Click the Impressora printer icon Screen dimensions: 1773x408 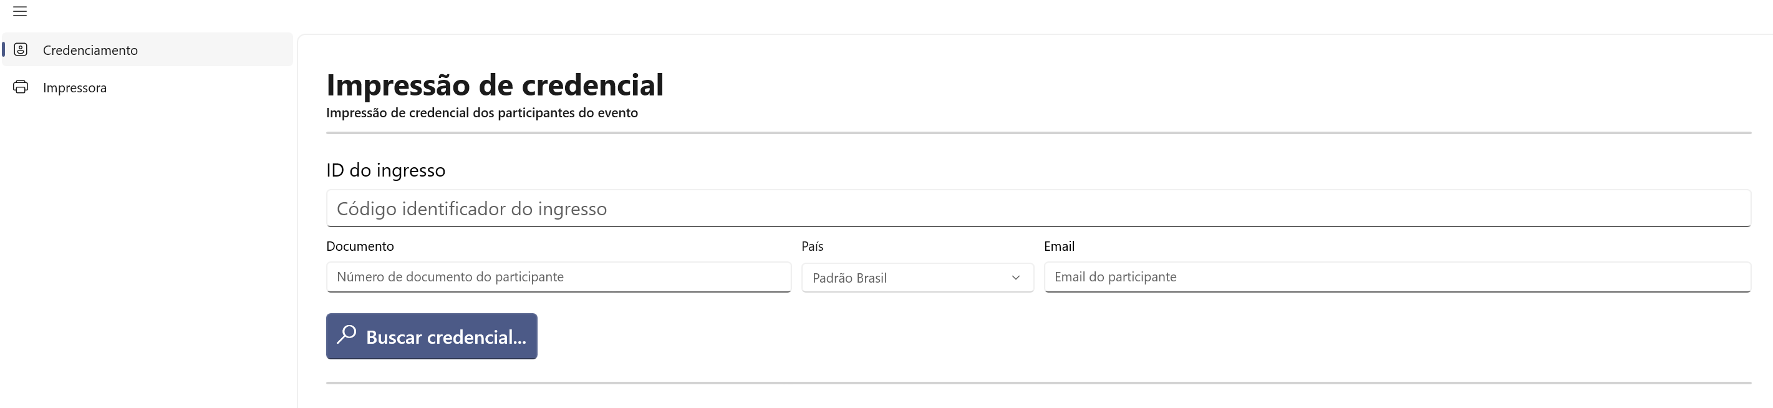[21, 87]
